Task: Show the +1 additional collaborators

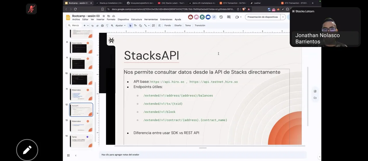Action: click(214, 17)
